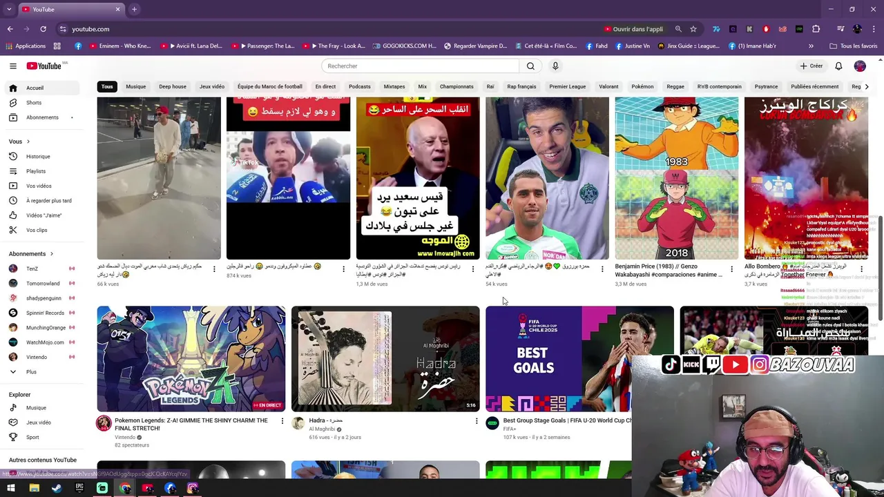This screenshot has height=497, width=884.
Task: Open the Vidéos "J'aime" list
Action: point(43,215)
